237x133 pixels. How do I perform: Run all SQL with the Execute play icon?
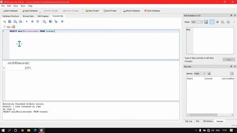[x=27, y=21]
